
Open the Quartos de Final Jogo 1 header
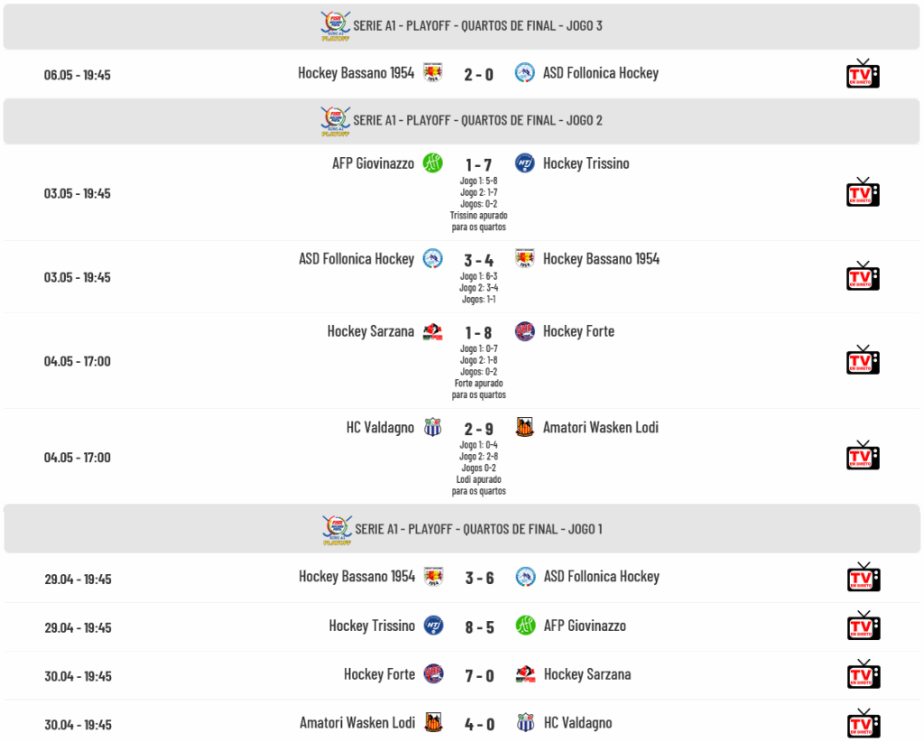coord(462,529)
